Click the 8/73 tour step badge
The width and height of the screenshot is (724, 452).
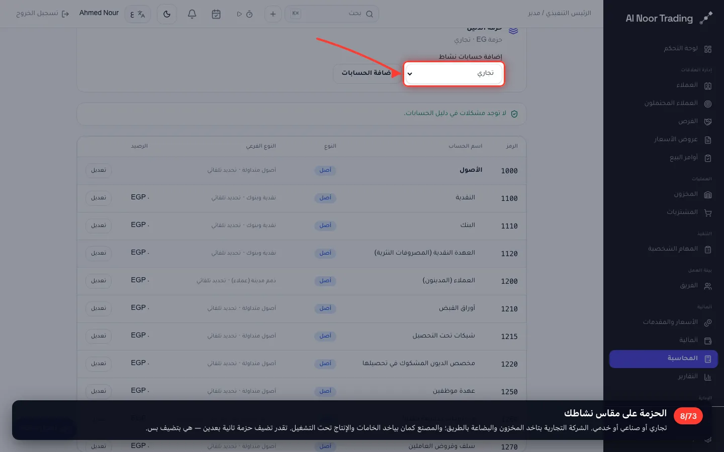[x=688, y=416]
